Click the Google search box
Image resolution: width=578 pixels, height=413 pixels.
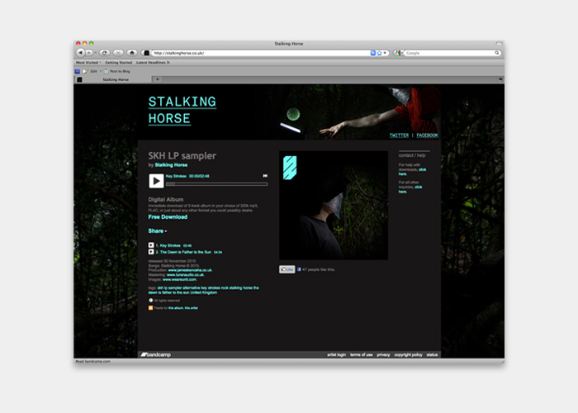449,53
